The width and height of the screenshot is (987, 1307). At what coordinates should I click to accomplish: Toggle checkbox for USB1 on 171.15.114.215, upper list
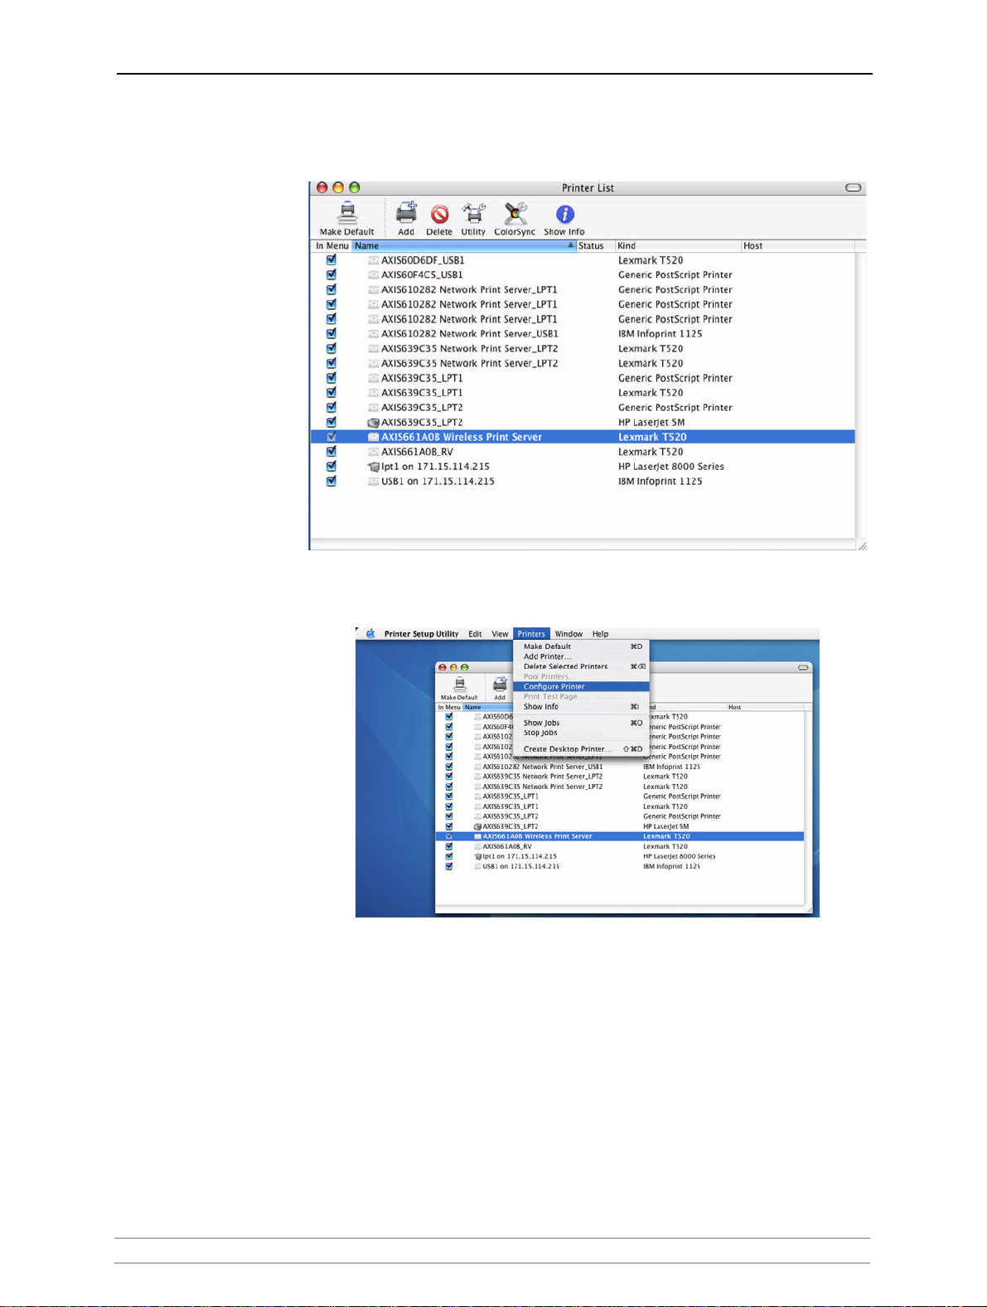click(x=331, y=481)
